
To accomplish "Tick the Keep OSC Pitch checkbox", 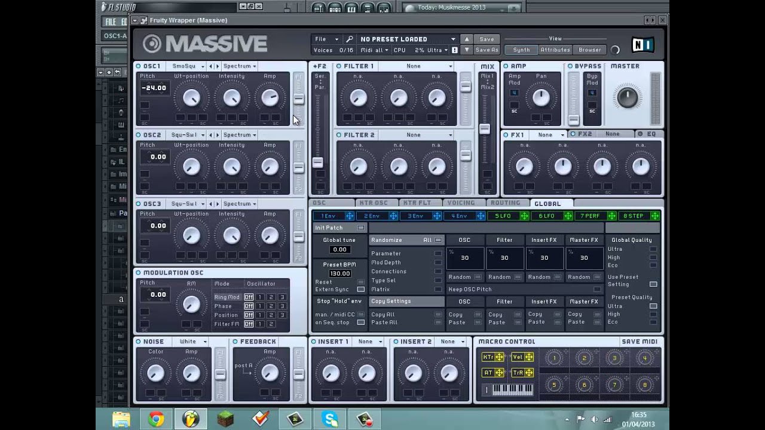I will click(x=597, y=290).
